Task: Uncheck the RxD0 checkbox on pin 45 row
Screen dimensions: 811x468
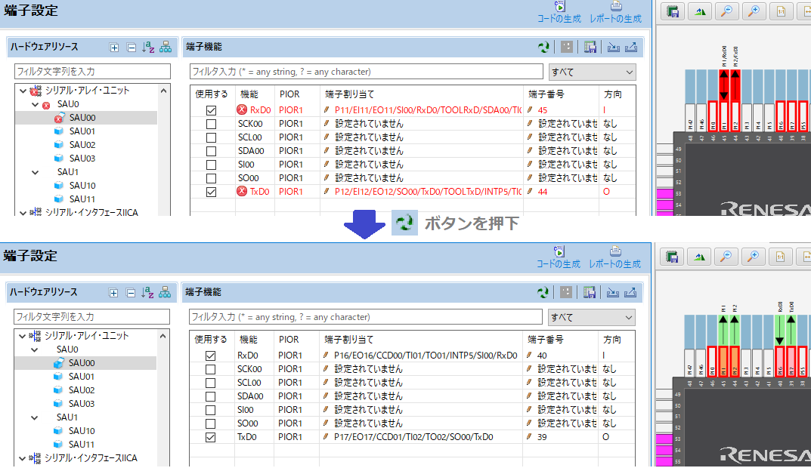Action: [211, 110]
